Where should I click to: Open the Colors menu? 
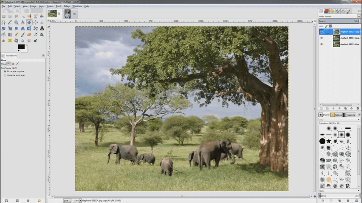(x=50, y=6)
